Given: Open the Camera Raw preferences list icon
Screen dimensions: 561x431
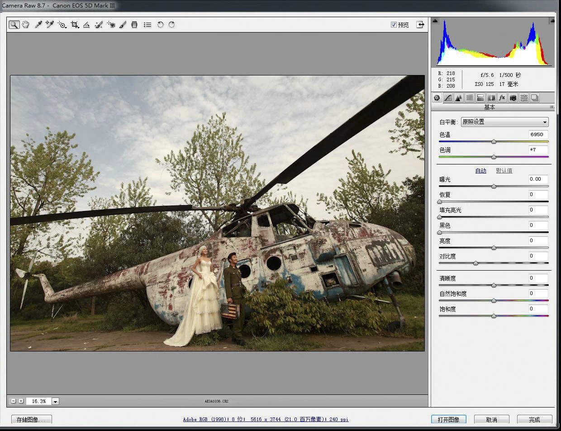Looking at the screenshot, I should [x=147, y=25].
